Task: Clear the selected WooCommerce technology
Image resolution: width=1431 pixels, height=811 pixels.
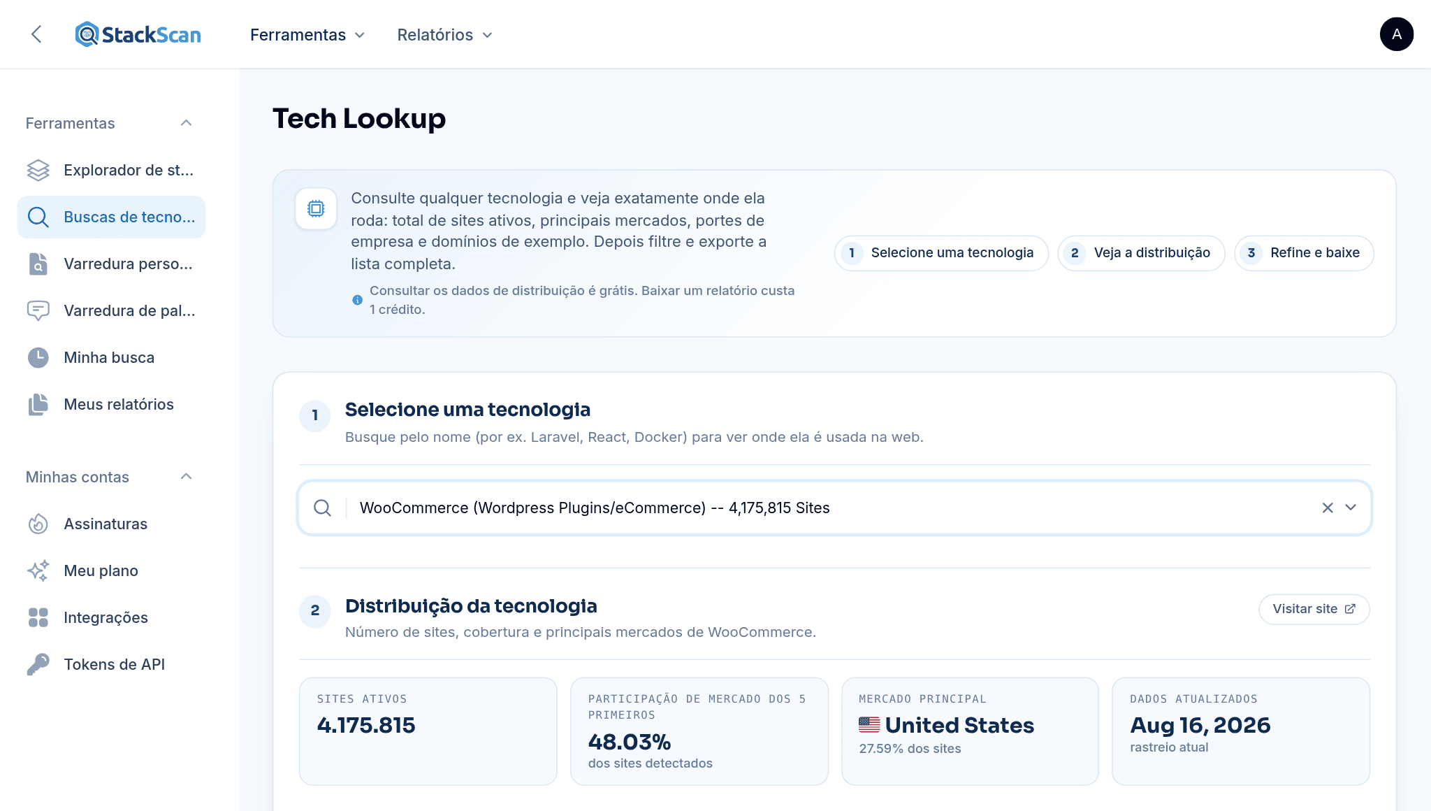Action: pyautogui.click(x=1328, y=508)
